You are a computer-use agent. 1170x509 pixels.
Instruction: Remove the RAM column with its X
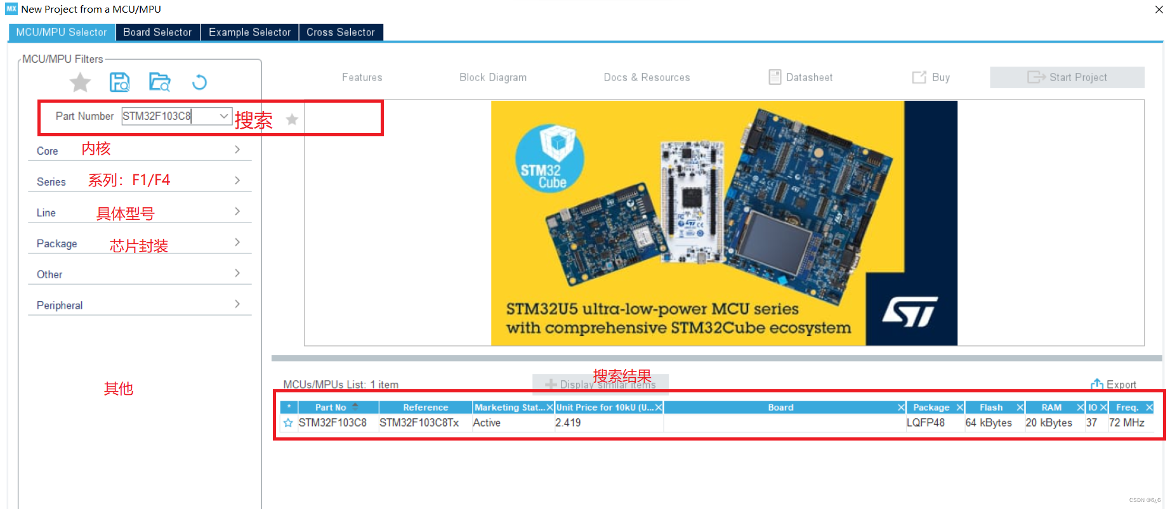[x=1080, y=408]
